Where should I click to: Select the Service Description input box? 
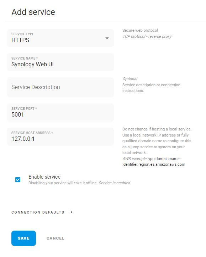(x=60, y=87)
